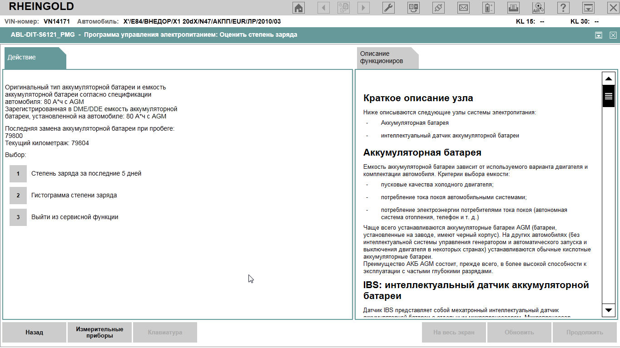Click the Назад button
620x348 pixels.
(x=35, y=332)
